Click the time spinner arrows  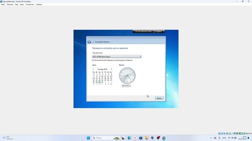click(x=130, y=86)
